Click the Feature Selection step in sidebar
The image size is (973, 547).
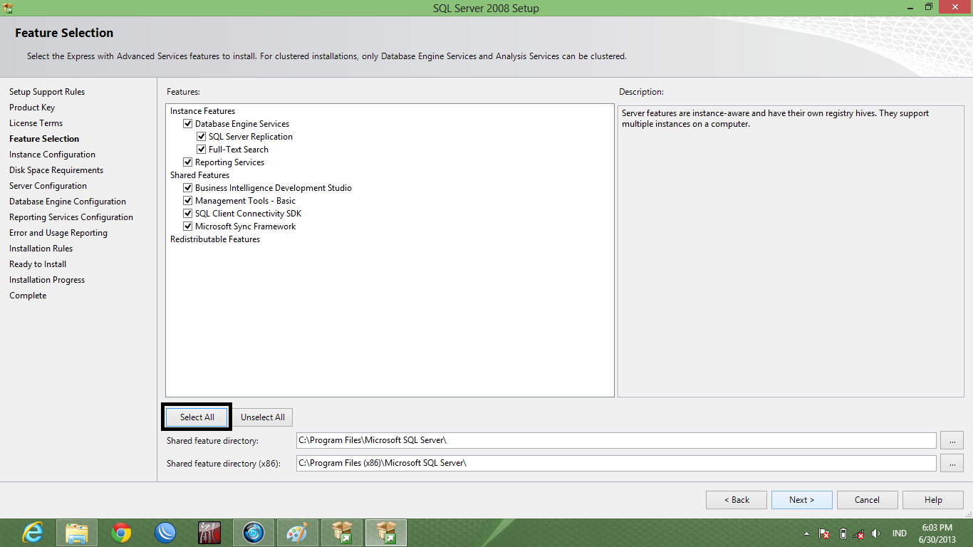pyautogui.click(x=44, y=139)
